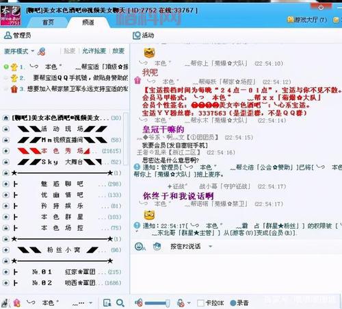Open 游戏大厅 in the top bar
The width and height of the screenshot is (342, 309).
pyautogui.click(x=307, y=20)
